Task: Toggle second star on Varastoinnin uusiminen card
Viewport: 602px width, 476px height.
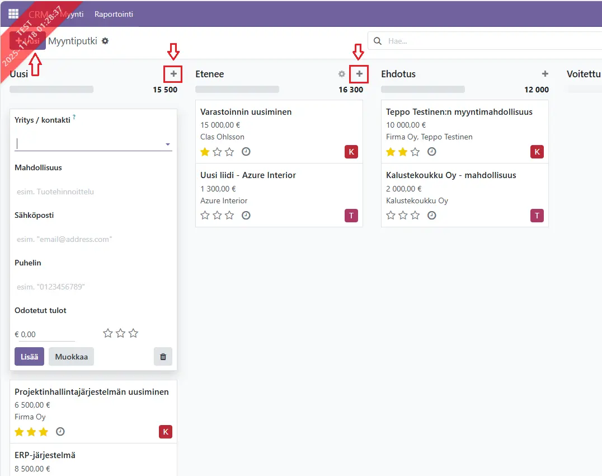Action: click(x=217, y=152)
